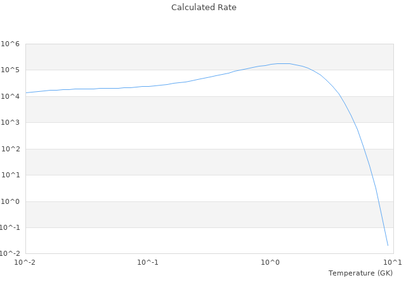Image resolution: width=406 pixels, height=304 pixels.
Task: Select the curve's lowest endpoint at right
Action: coord(388,245)
